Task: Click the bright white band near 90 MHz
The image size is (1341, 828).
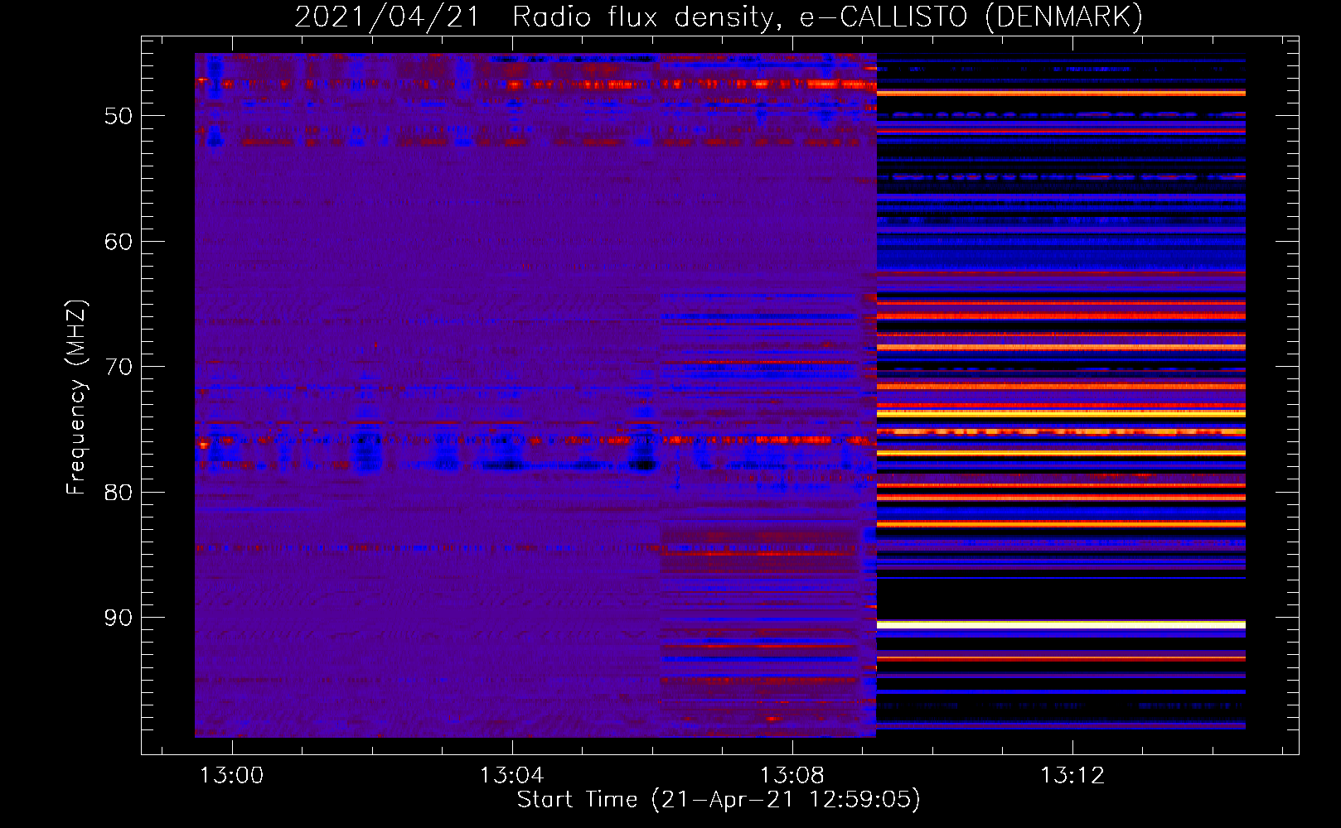Action: 1061,624
